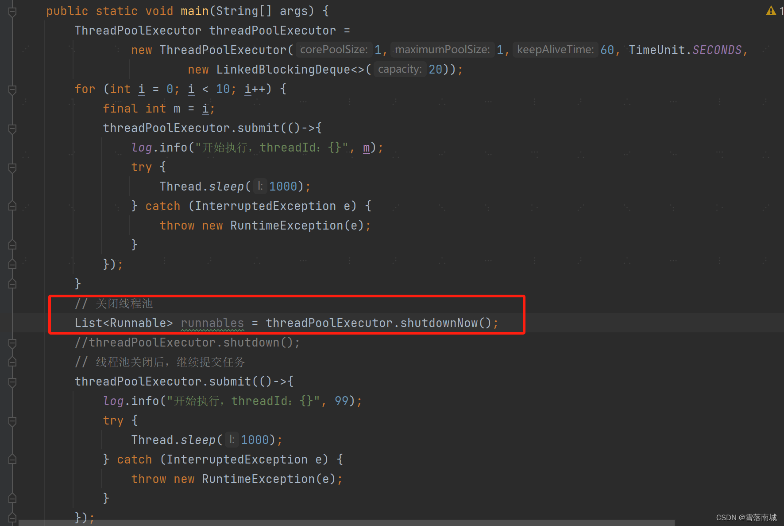
Task: Click the '// 线程池关闭后,继续提交任务' comment
Action: [159, 362]
